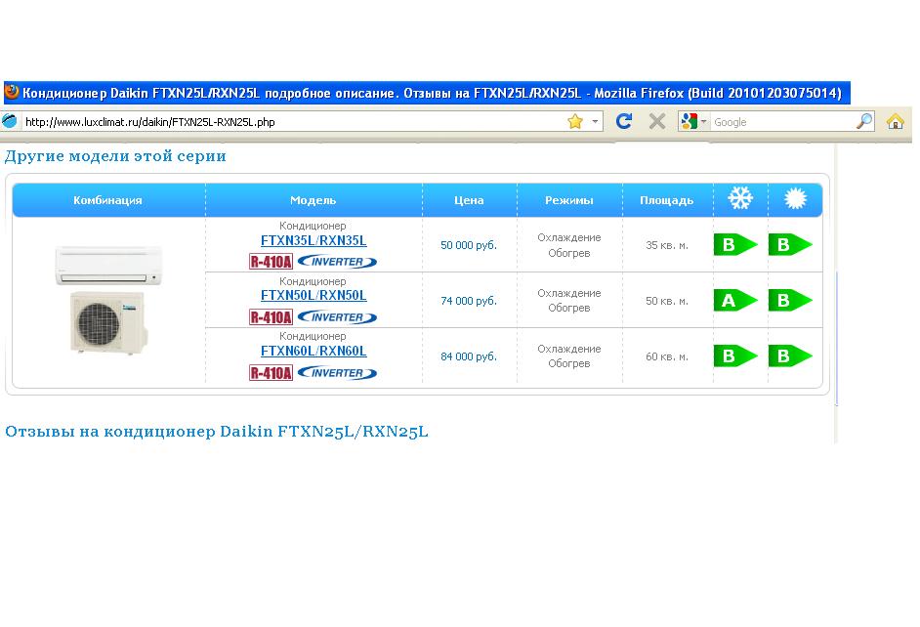
Task: Click the 60 кв. м. area cell
Action: (667, 356)
